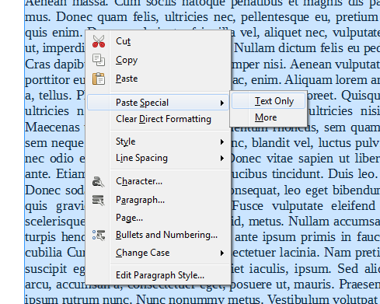Click the Copy pages icon
The width and height of the screenshot is (380, 304).
(99, 60)
